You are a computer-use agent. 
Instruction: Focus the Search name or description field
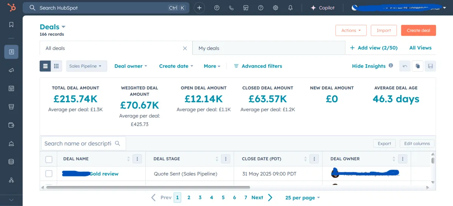pyautogui.click(x=83, y=143)
